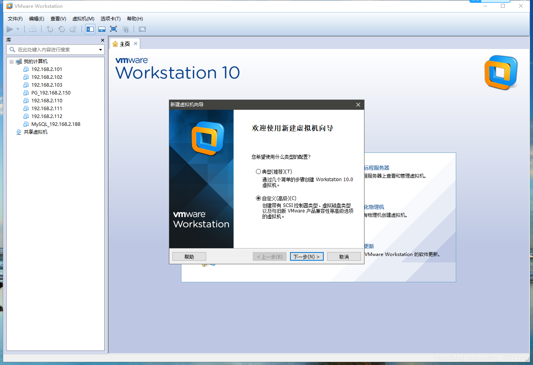Click the icon of VM 192.168.2.110

point(26,101)
